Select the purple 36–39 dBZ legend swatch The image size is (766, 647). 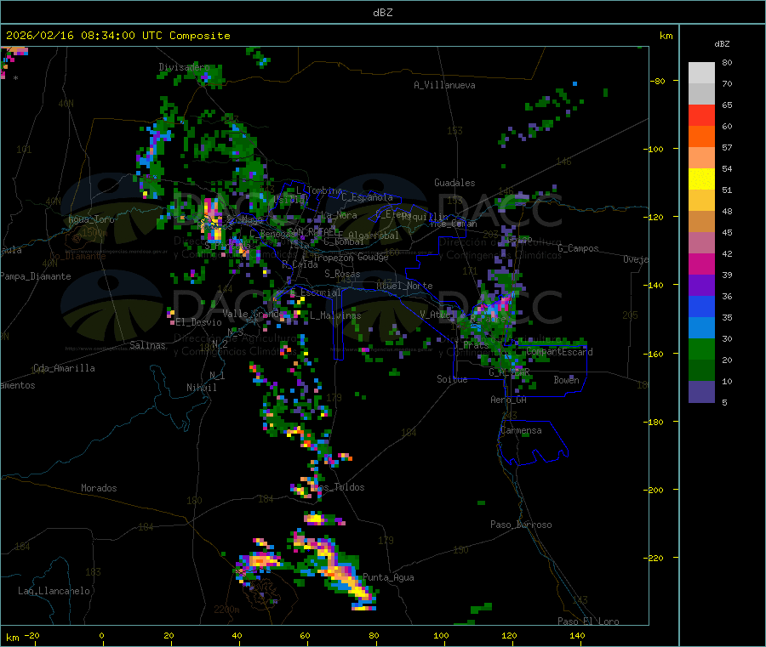[701, 286]
